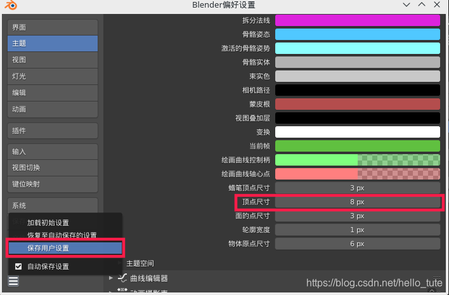Open the 当前帧 green swatch
The width and height of the screenshot is (449, 295).
tap(358, 146)
